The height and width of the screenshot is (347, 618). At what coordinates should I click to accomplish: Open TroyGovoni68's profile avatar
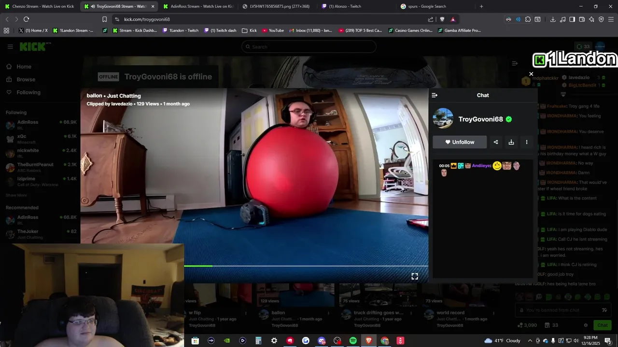(443, 119)
